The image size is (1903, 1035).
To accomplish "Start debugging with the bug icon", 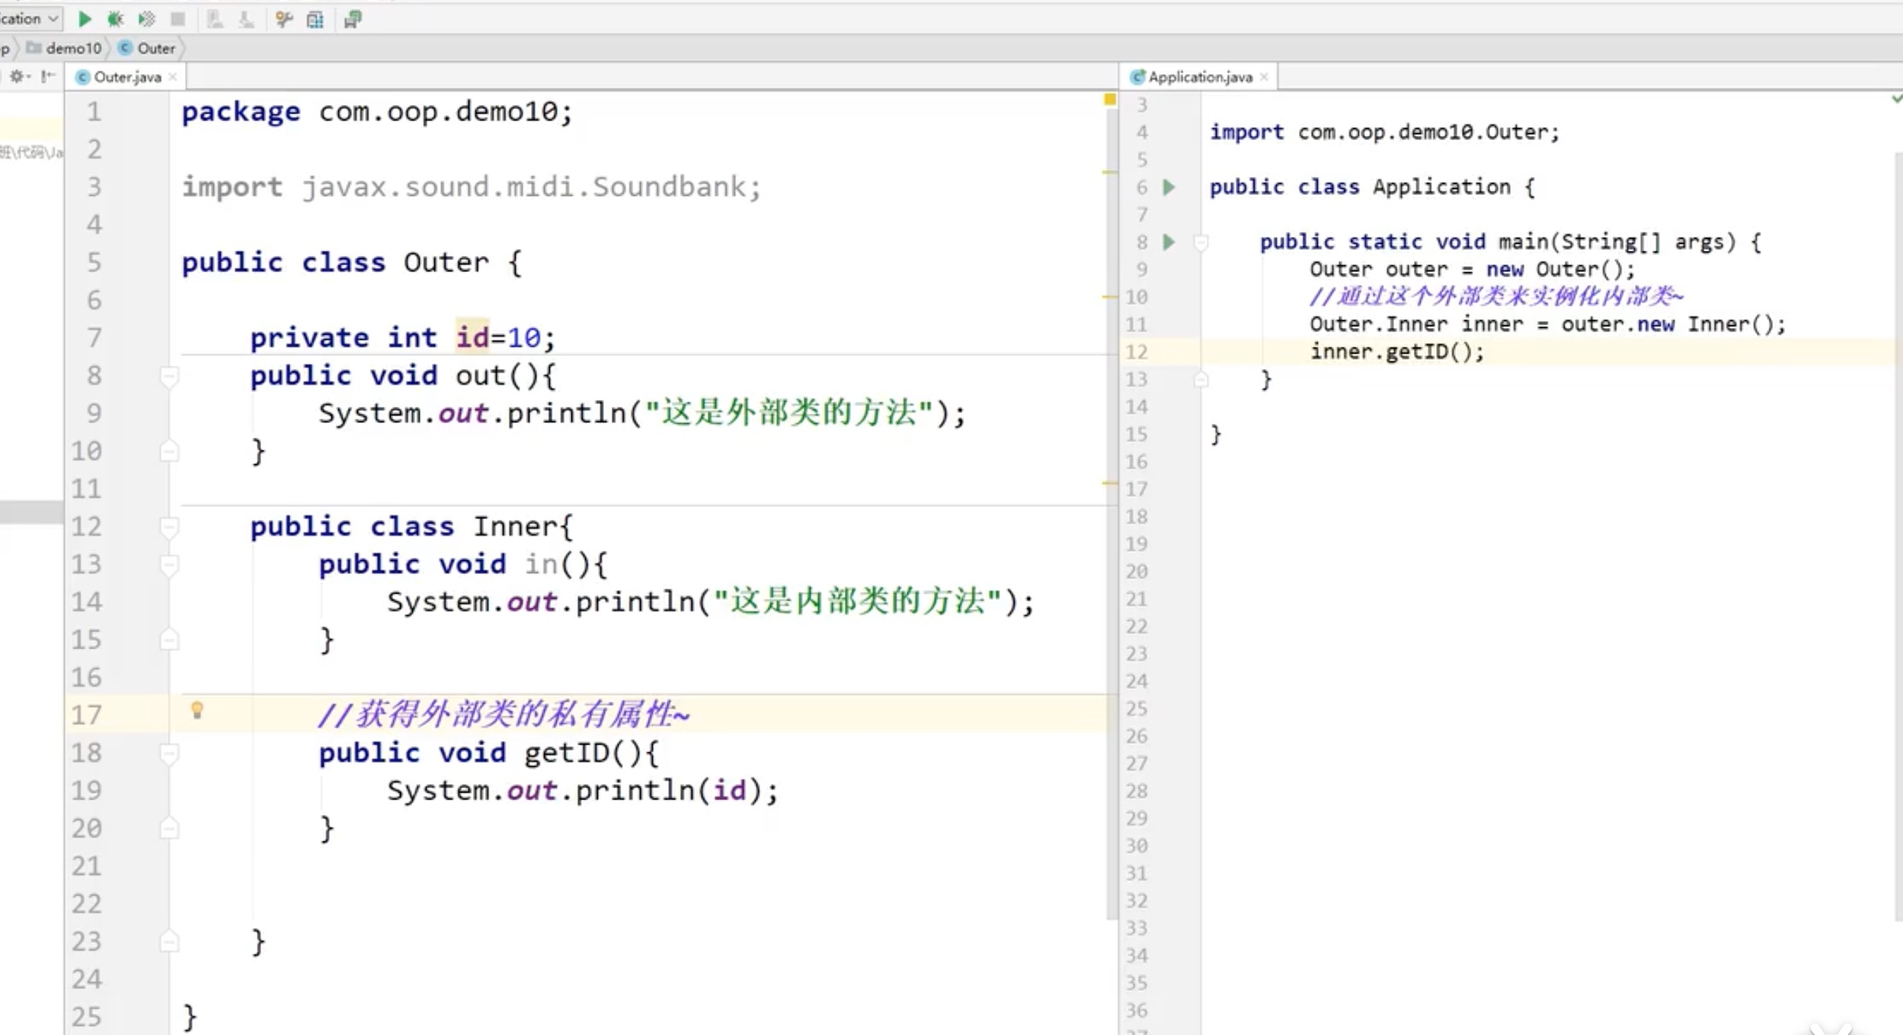I will pyautogui.click(x=115, y=19).
